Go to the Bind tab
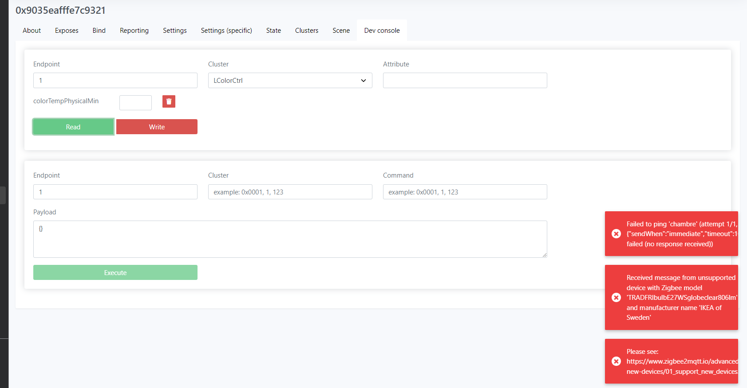Screen dimensions: 747x388 (99, 31)
